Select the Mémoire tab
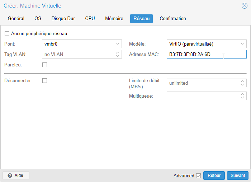This screenshot has width=251, height=182. tap(114, 18)
